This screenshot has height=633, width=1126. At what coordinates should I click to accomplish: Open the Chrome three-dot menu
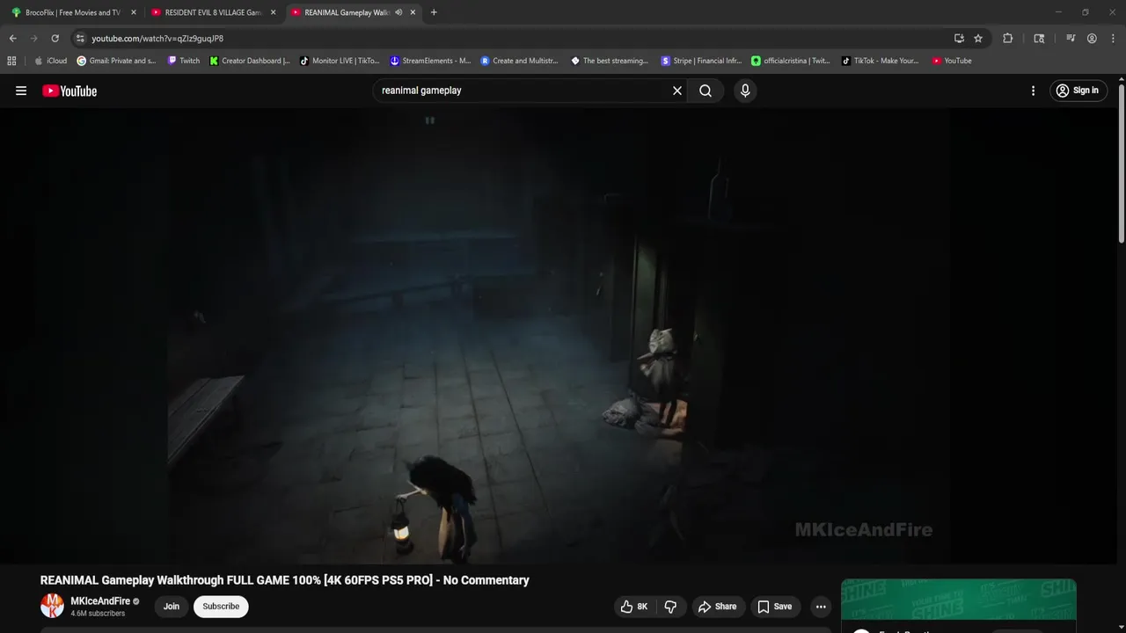coord(1112,39)
